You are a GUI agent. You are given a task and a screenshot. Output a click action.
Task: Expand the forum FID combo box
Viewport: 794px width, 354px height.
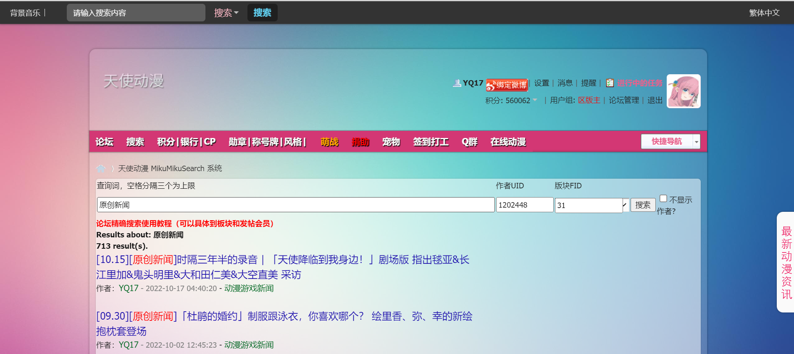coord(625,205)
